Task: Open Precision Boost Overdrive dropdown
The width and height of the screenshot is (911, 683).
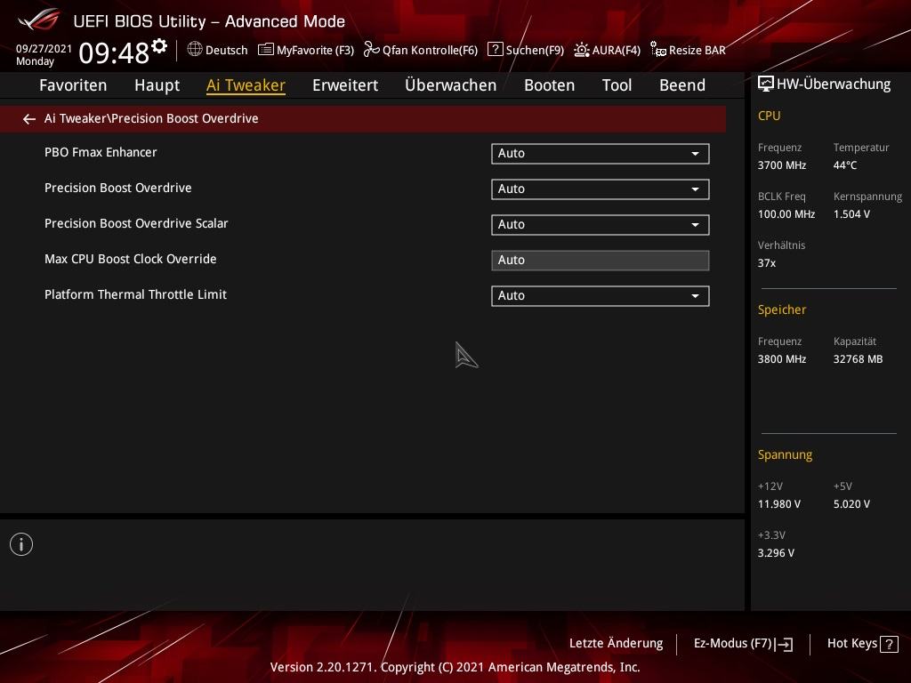Action: pyautogui.click(x=601, y=189)
